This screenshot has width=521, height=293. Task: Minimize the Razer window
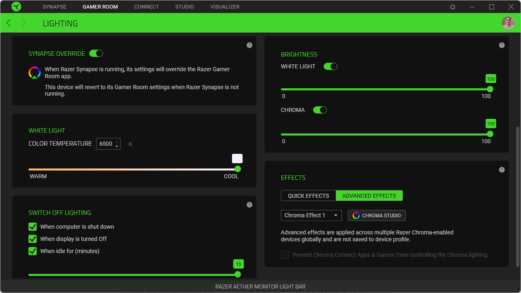(472, 7)
